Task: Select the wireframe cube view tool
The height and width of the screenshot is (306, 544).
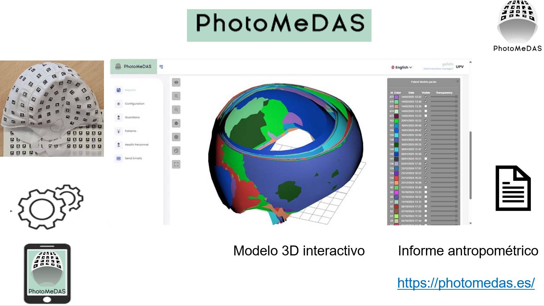Action: pyautogui.click(x=176, y=137)
